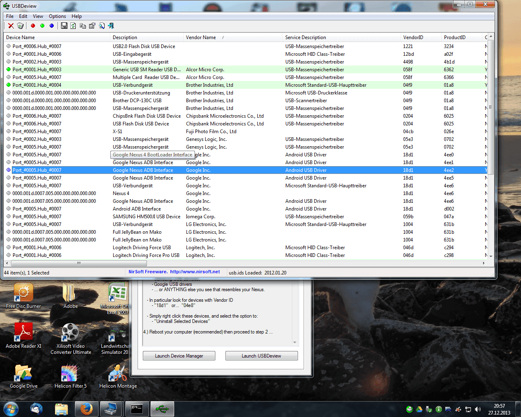The width and height of the screenshot is (521, 417).
Task: Click the blue dot toolbar icon
Action: [52, 26]
